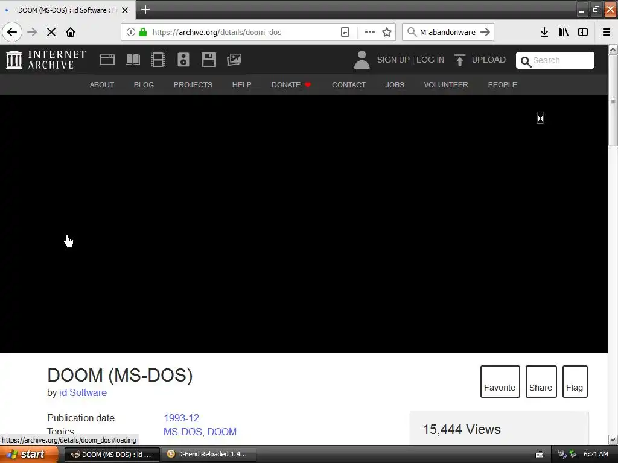This screenshot has height=463, width=618.
Task: Open the Texts book icon
Action: point(132,60)
